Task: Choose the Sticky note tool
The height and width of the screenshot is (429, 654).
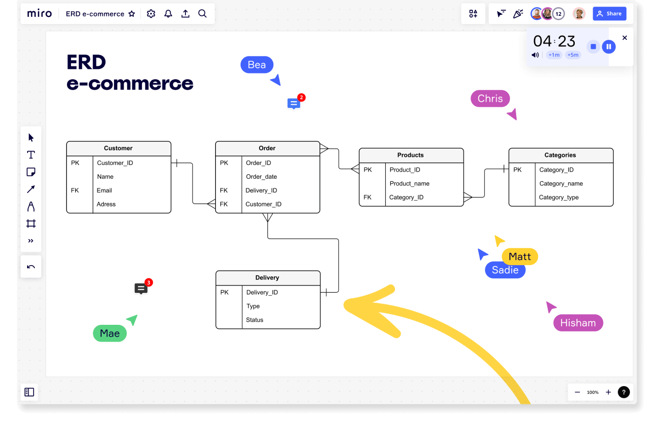Action: [31, 172]
